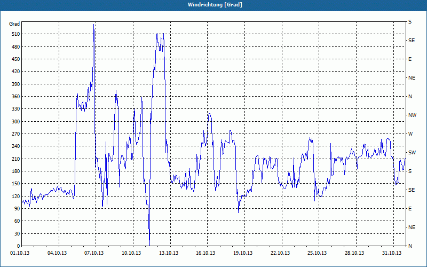Click y-axis value 90
The height and width of the screenshot is (267, 427).
[17, 209]
